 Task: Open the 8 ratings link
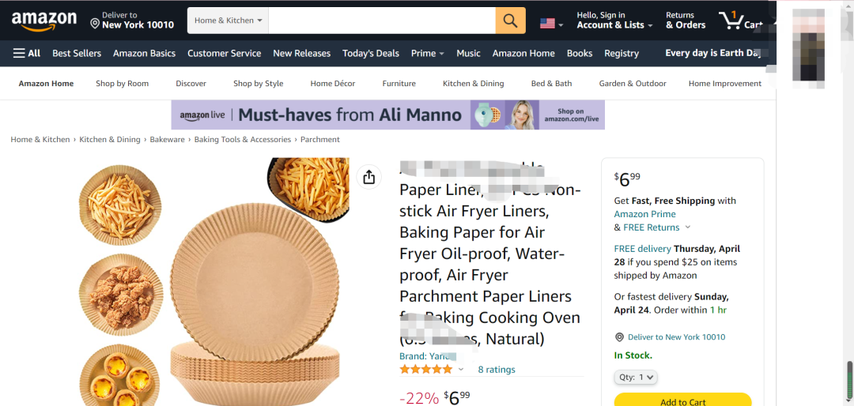coord(497,369)
